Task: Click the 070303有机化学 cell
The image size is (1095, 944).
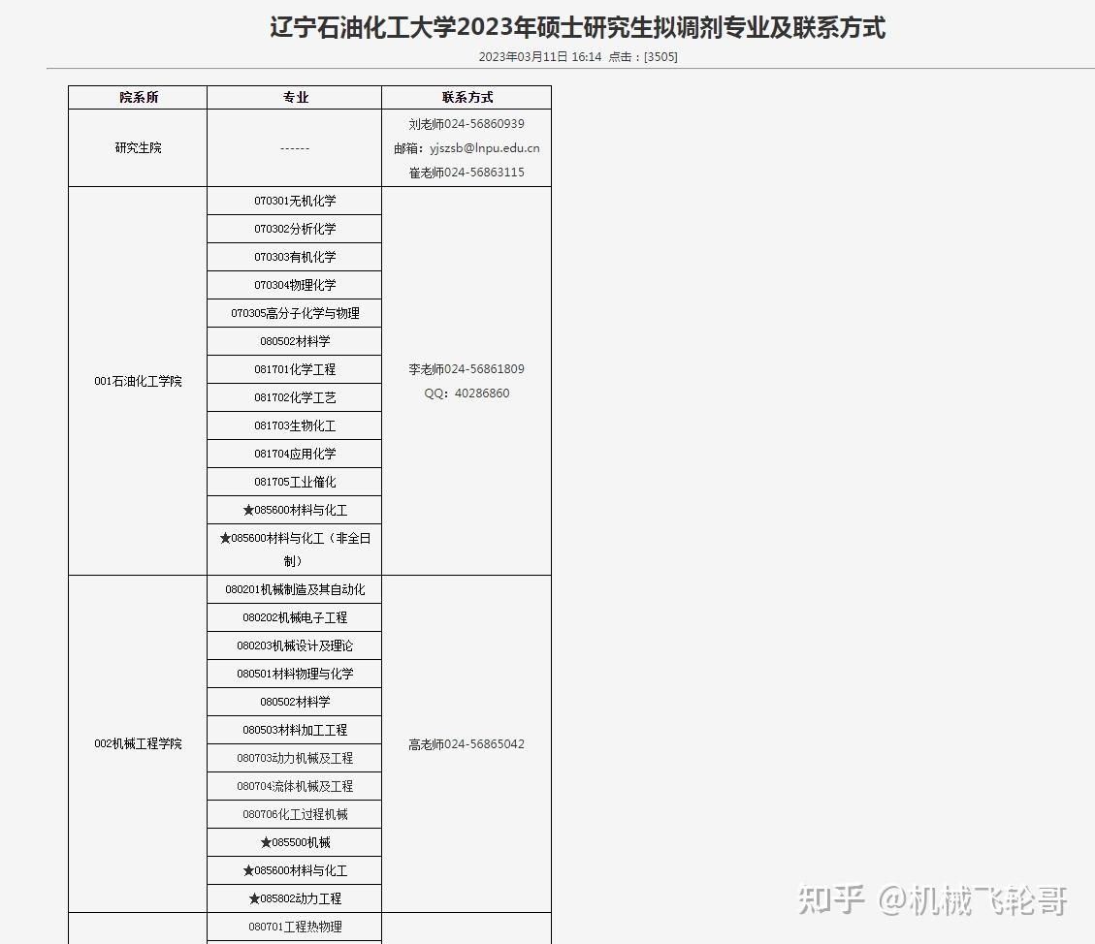Action: [295, 257]
